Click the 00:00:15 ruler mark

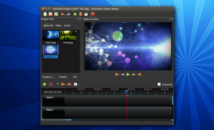coord(148,89)
